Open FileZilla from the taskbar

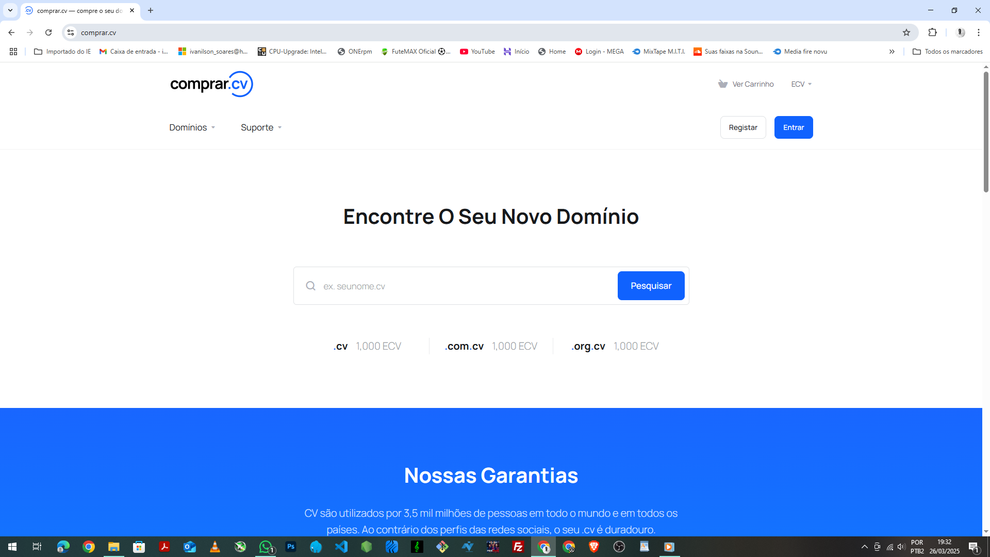518,547
